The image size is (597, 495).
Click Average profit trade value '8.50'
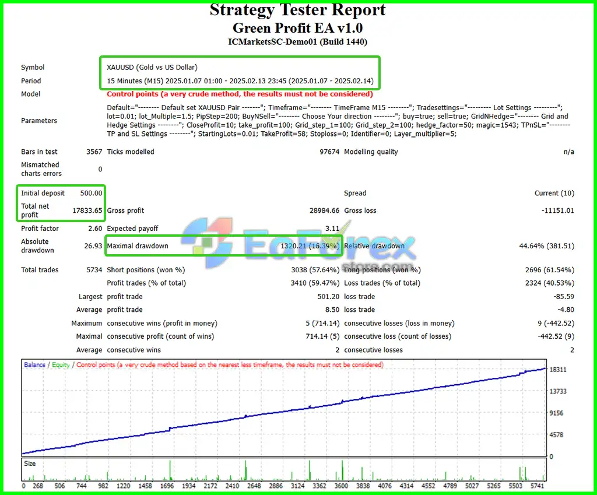pos(332,310)
